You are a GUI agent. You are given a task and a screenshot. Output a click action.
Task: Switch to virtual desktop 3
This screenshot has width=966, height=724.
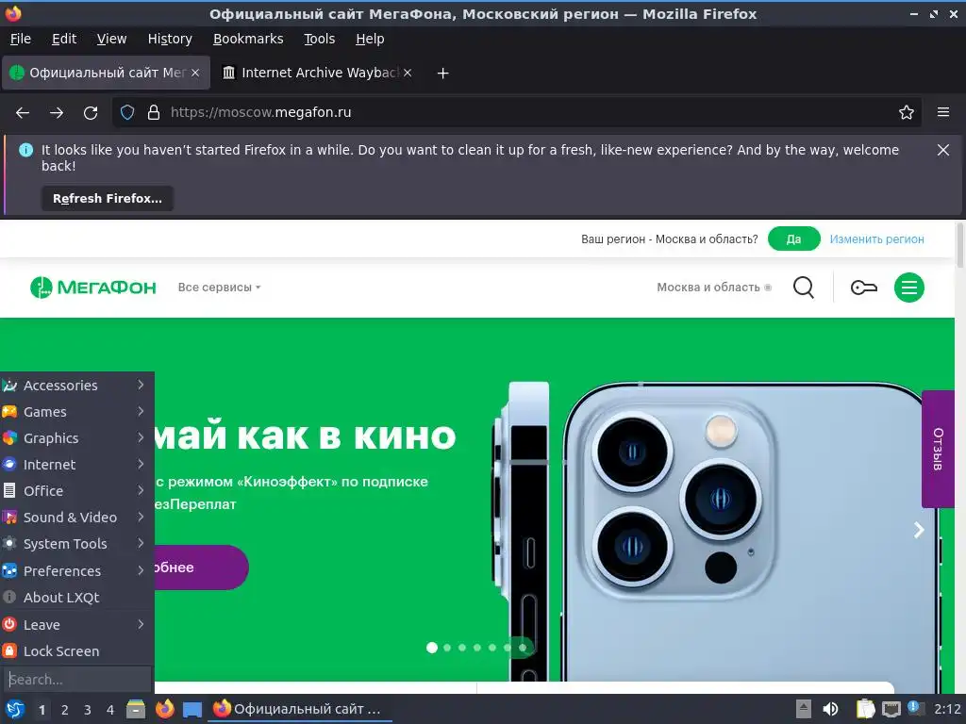click(x=88, y=710)
